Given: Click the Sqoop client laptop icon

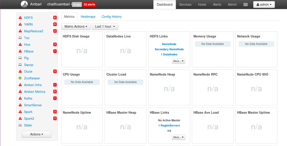Looking at the screenshot, I should click(x=20, y=65).
